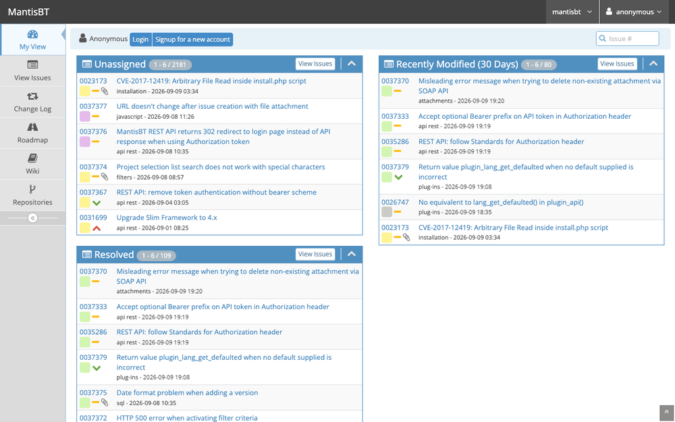Open the View Issues sidebar icon
The height and width of the screenshot is (422, 675).
(x=32, y=65)
